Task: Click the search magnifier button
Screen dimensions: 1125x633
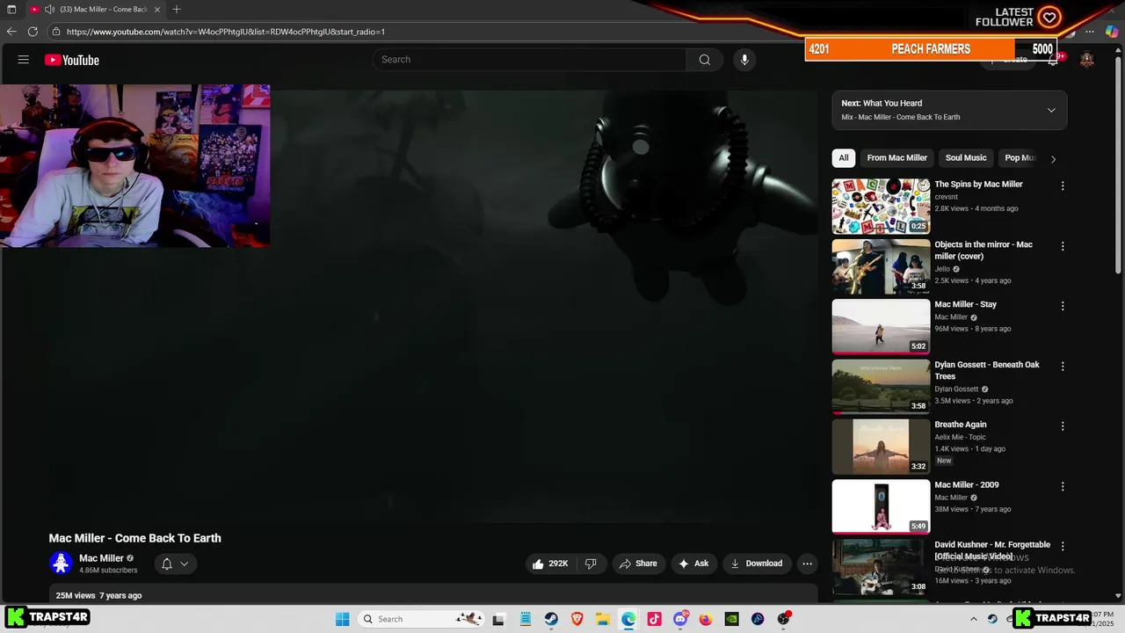Action: [705, 60]
